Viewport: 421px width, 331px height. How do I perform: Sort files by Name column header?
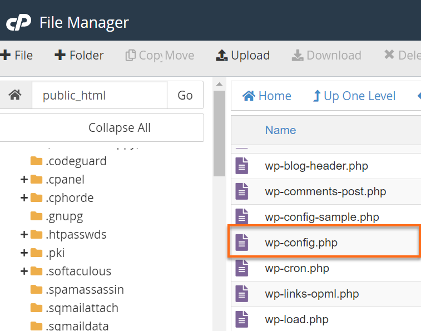tap(281, 130)
